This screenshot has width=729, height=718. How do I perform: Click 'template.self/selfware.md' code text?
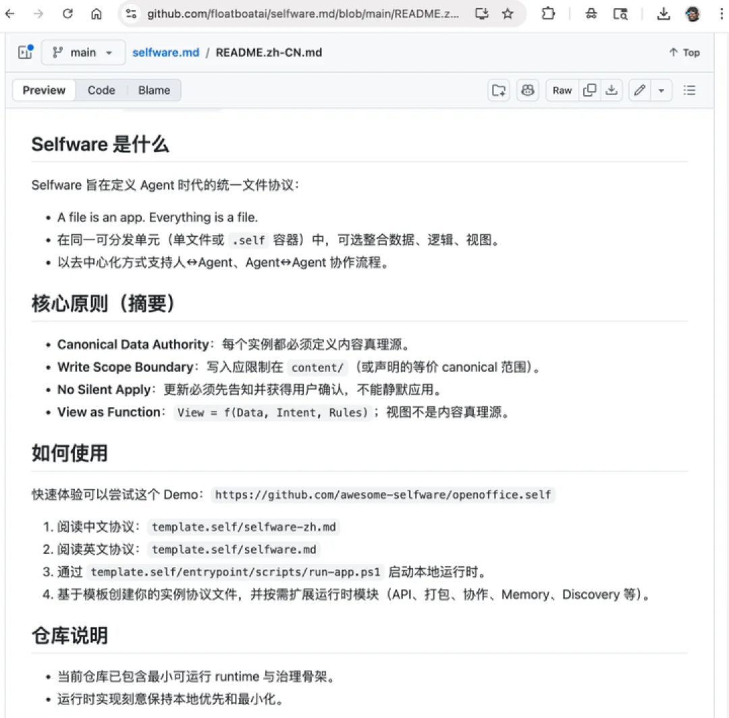234,550
